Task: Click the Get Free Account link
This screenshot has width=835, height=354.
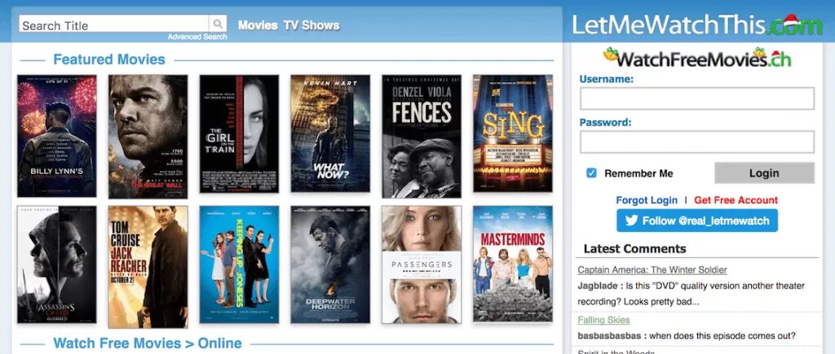Action: [736, 200]
